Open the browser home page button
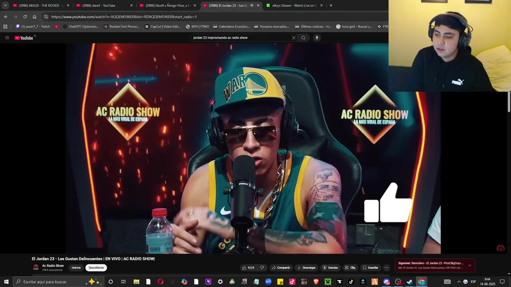The width and height of the screenshot is (511, 287). point(35,17)
